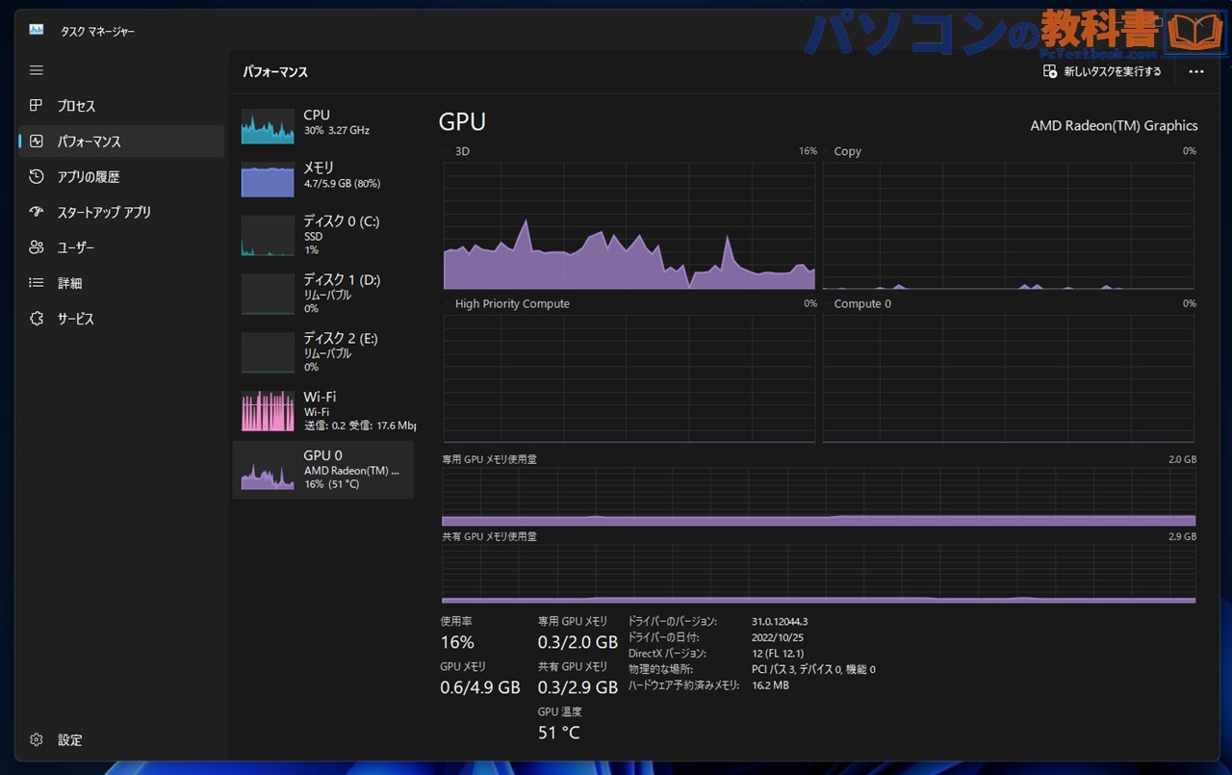The image size is (1232, 775).
Task: Open the スタートアップ アプリ page
Action: pos(36,212)
